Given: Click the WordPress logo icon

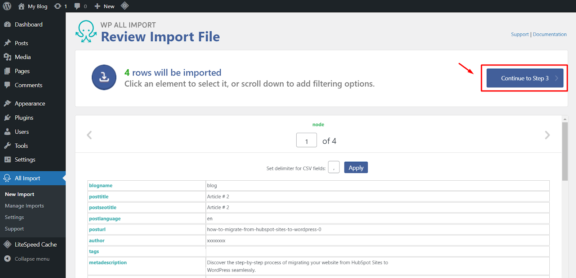Looking at the screenshot, I should 7,6.
